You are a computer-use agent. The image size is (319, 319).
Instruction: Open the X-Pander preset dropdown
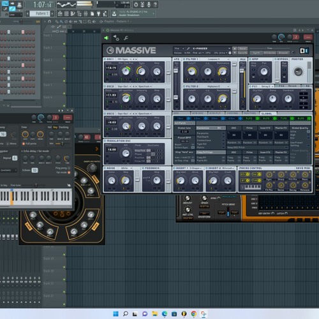click(211, 48)
